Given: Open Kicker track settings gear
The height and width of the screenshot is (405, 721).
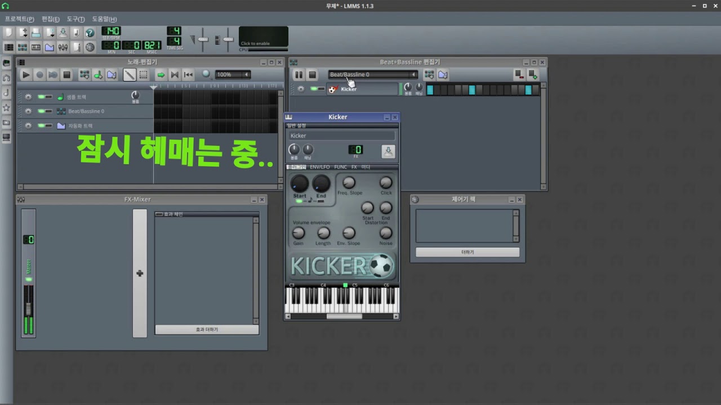Looking at the screenshot, I should pos(301,89).
